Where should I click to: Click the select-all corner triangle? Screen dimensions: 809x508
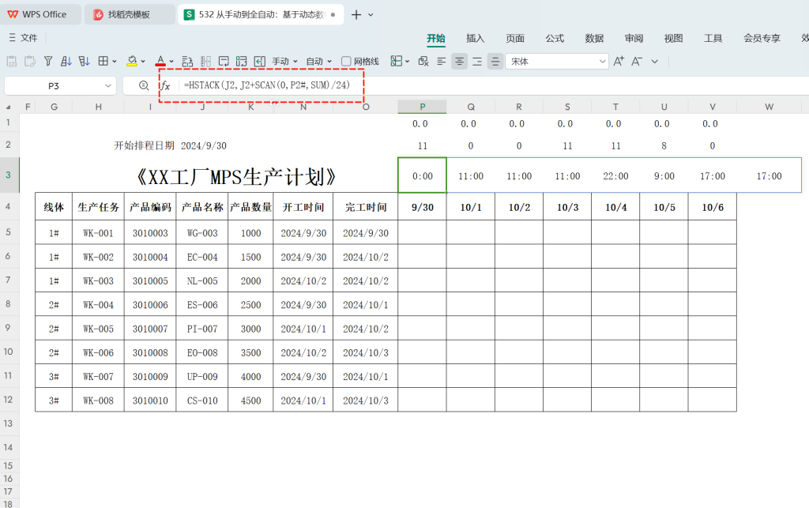point(8,107)
